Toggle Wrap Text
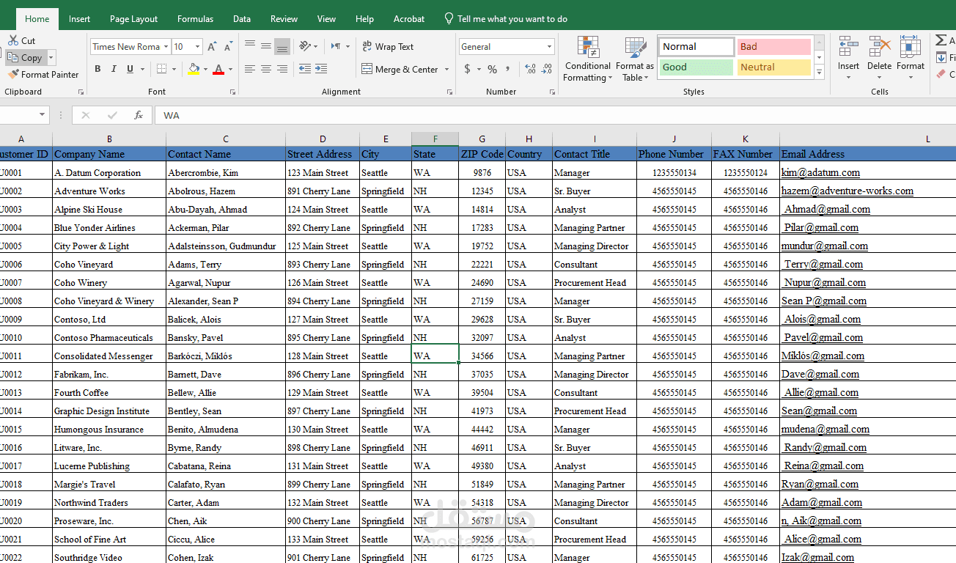This screenshot has height=563, width=956. 388,46
